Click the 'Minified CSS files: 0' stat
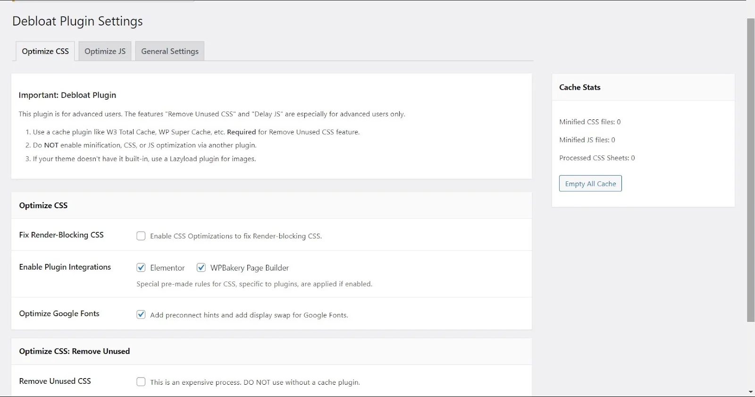This screenshot has width=755, height=397. (x=590, y=122)
